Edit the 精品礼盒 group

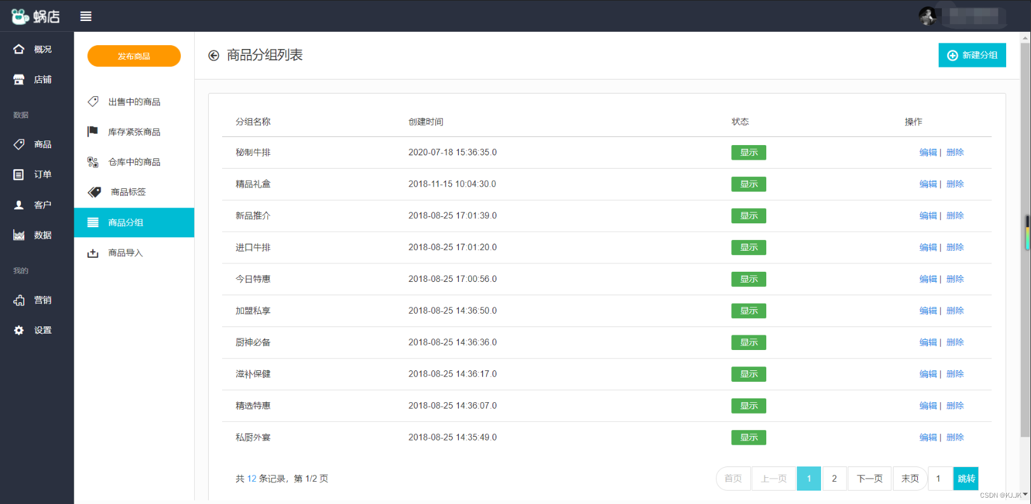click(928, 184)
